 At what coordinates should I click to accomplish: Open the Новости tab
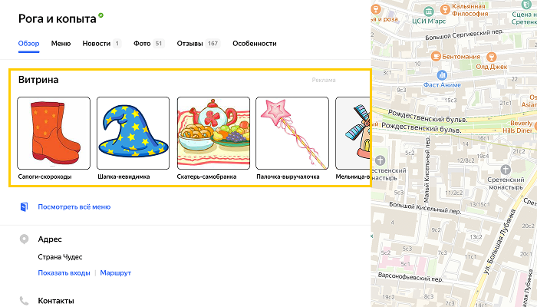(96, 44)
